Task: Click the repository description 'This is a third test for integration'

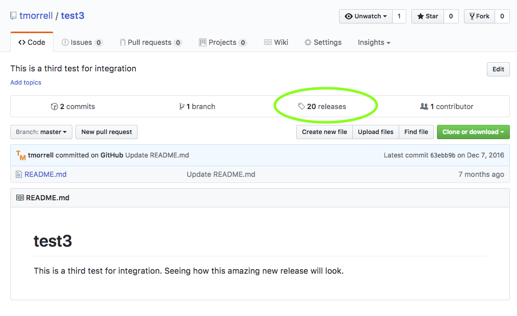Action: 73,68
